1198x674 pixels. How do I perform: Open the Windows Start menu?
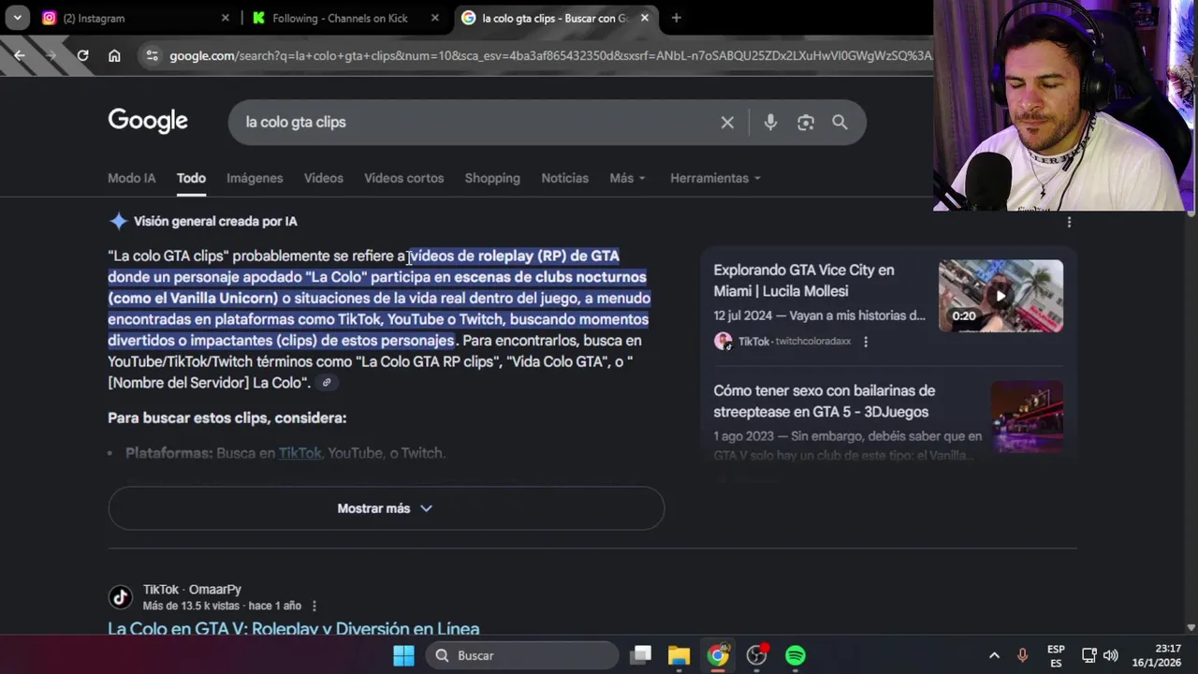coord(403,655)
